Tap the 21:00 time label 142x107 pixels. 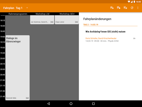[2, 80]
